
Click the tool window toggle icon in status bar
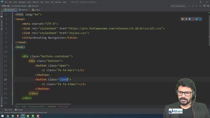point(2,113)
